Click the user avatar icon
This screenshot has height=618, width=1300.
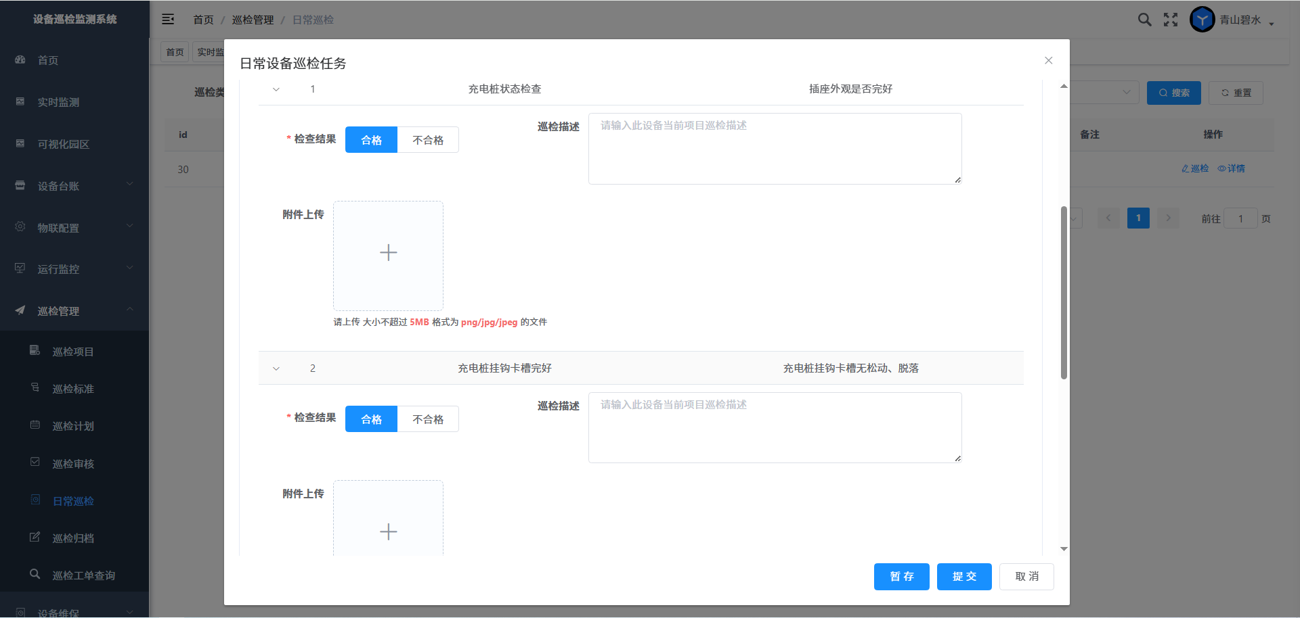(x=1202, y=20)
